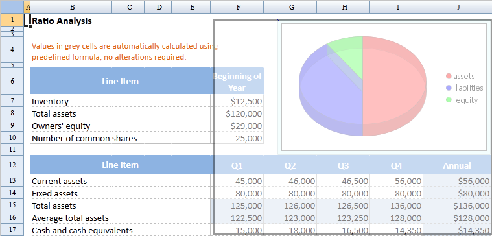
Task: Select the Owners' equity cell
Action: (x=120, y=126)
